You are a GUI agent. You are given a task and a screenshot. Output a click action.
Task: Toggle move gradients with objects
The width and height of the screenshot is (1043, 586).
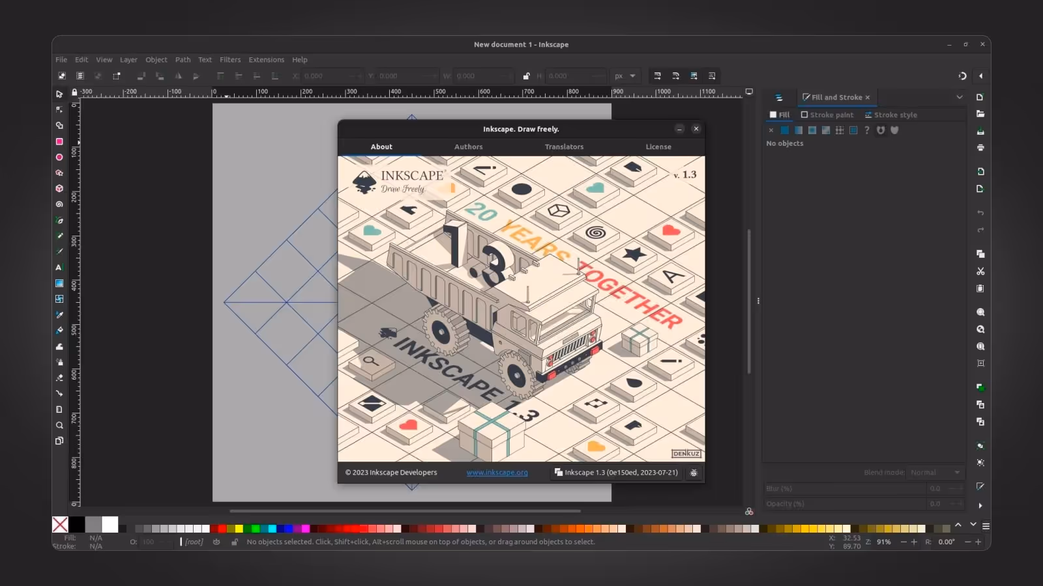click(694, 76)
